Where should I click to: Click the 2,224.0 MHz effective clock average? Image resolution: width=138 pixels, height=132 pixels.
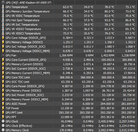127,126
